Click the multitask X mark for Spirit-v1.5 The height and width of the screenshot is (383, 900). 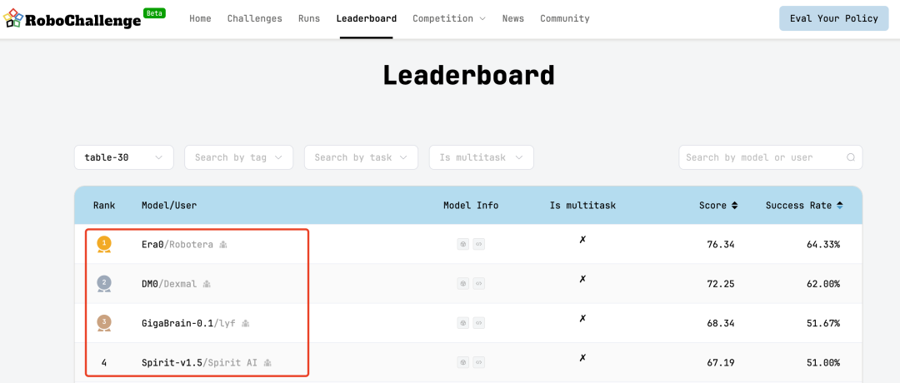click(582, 357)
